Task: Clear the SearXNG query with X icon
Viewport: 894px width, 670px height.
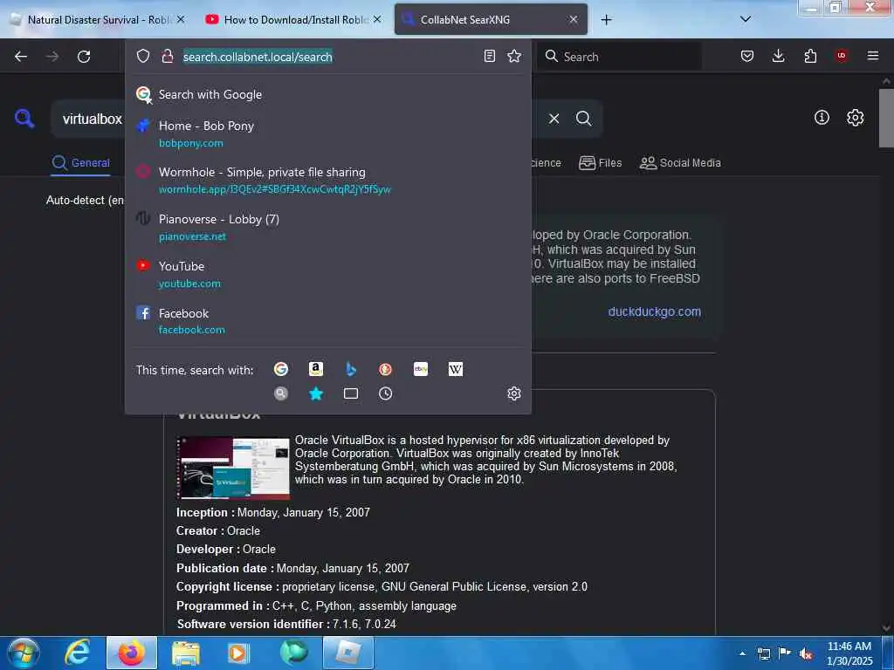Action: (x=554, y=119)
